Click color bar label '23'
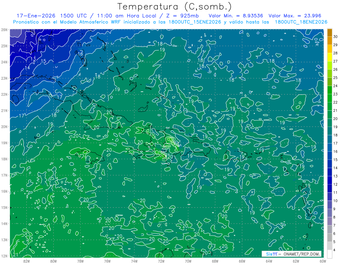 (335, 94)
